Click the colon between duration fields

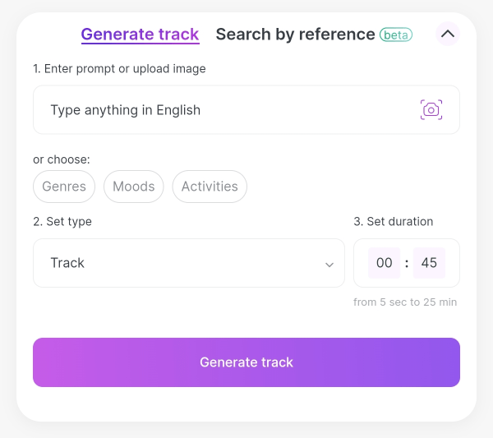point(407,264)
